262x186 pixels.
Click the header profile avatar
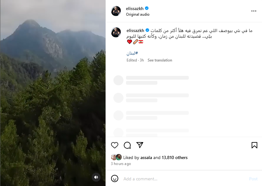(116, 11)
